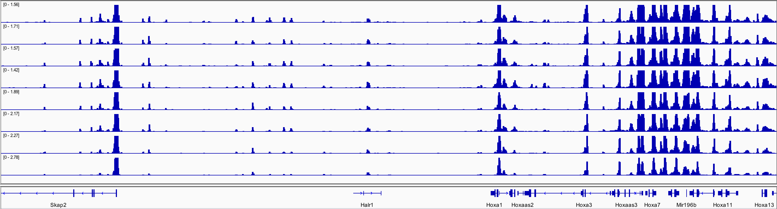Select the track scaled [0 - 1.56]
Image resolution: width=777 pixels, height=209 pixels.
point(388,12)
